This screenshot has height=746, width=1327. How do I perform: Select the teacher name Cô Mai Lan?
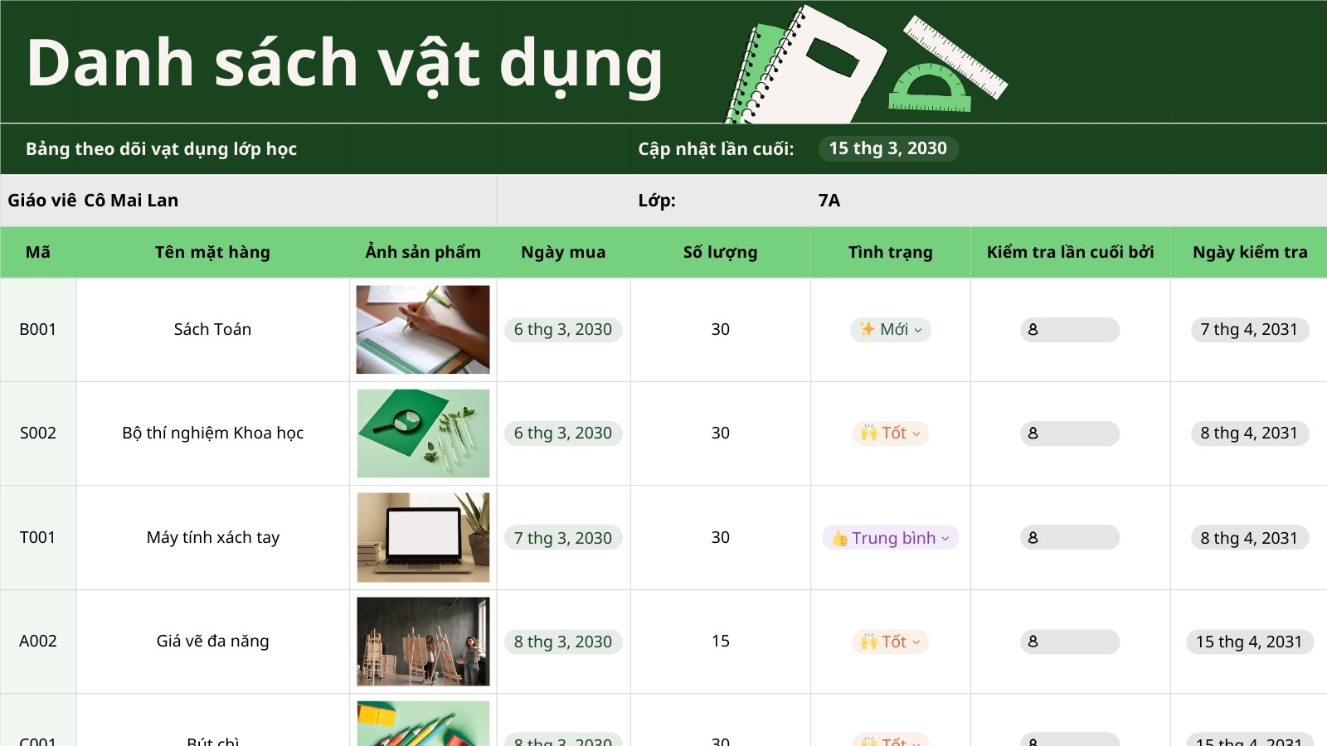tap(131, 201)
